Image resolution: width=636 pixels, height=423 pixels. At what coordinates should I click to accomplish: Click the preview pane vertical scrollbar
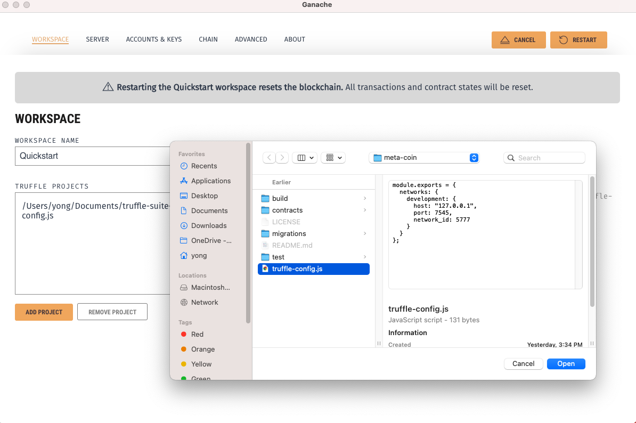[592, 241]
